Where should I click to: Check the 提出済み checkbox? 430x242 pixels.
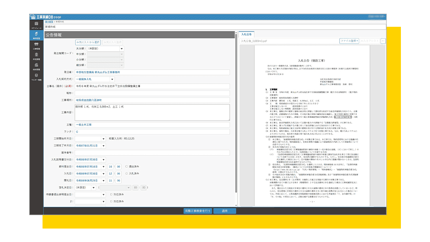(125, 166)
